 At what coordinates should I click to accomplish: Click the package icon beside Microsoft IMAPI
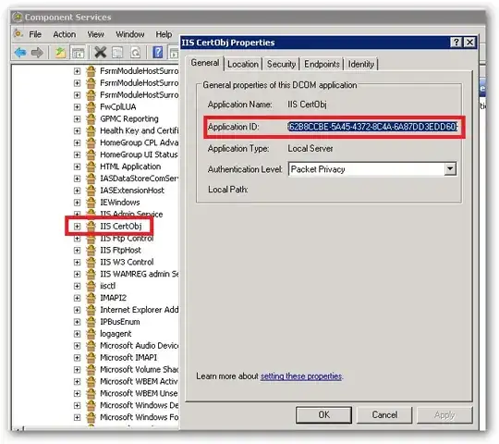point(91,358)
